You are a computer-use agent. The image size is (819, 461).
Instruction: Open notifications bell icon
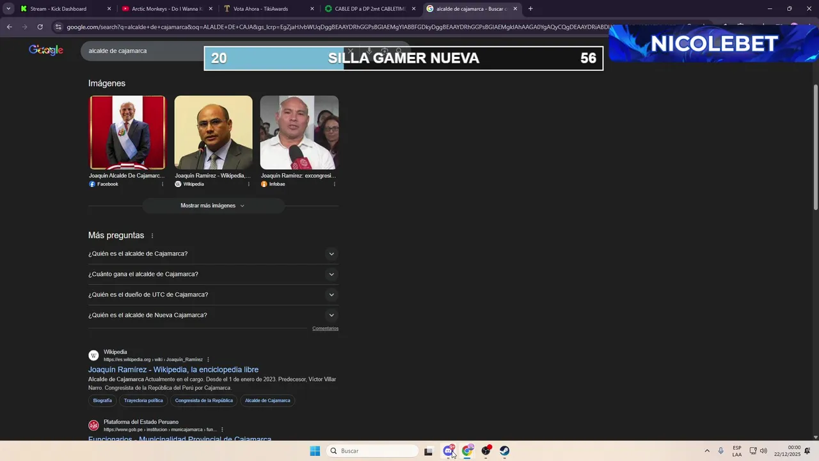pos(807,451)
